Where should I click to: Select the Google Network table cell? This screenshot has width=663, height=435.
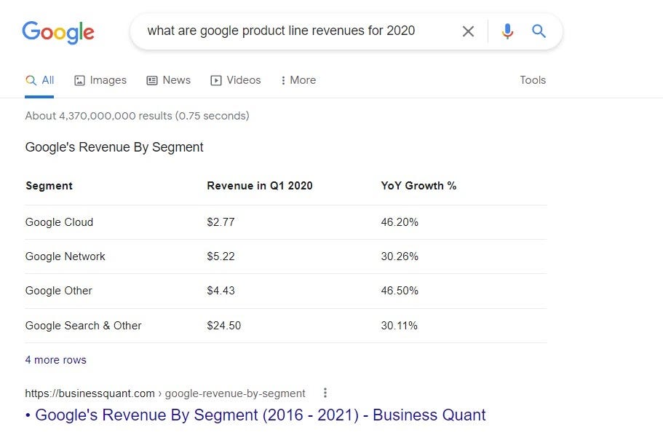click(x=65, y=256)
